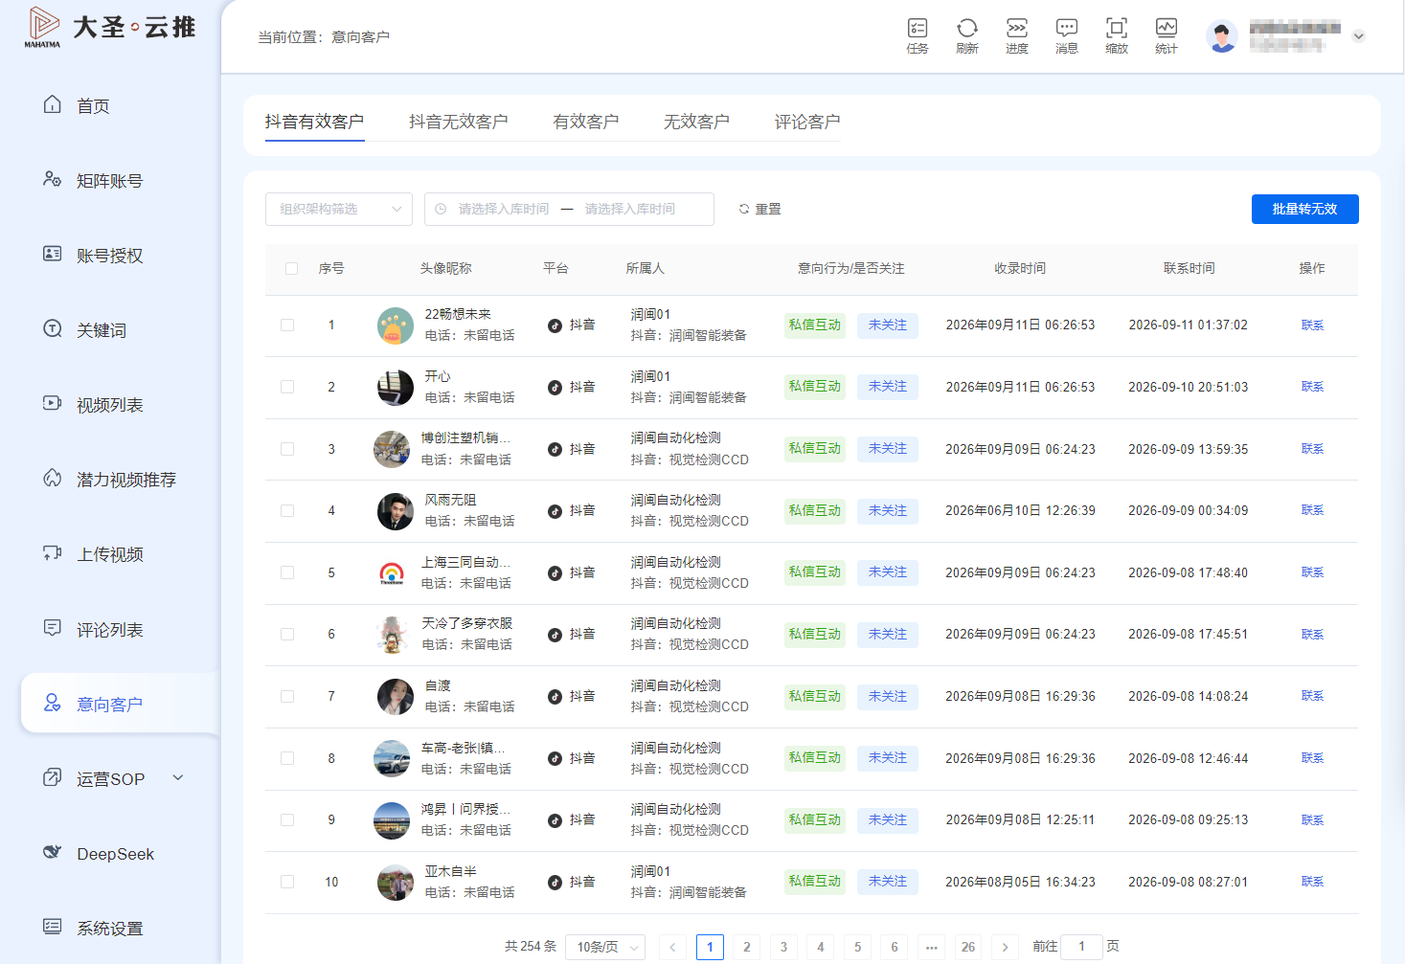This screenshot has height=964, width=1405.
Task: Open the 消息 messages icon
Action: 1067,35
